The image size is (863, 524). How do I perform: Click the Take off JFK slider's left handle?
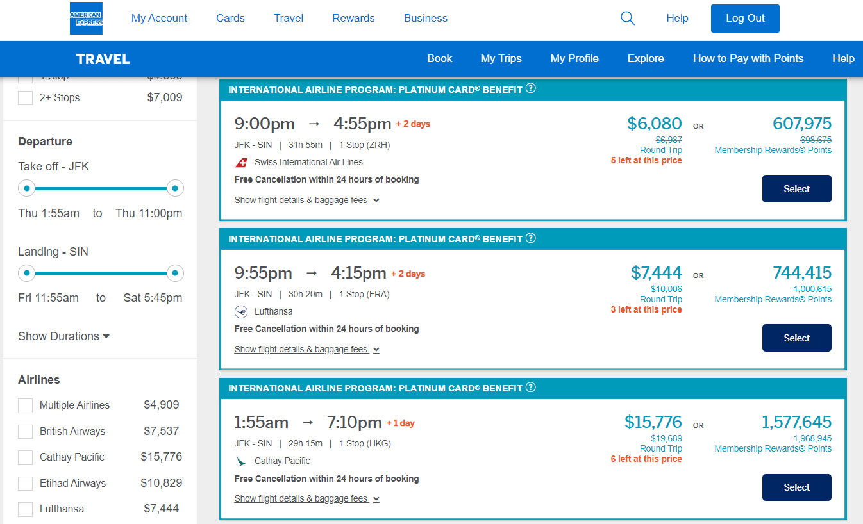(26, 188)
